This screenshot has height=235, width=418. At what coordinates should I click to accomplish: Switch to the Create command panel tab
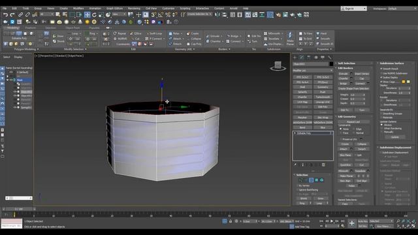pyautogui.click(x=295, y=57)
